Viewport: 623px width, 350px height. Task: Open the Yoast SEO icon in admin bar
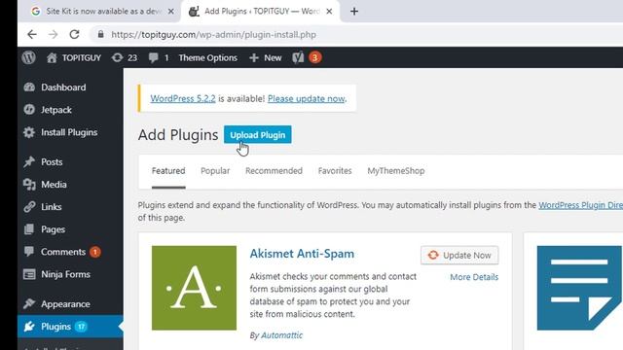pyautogui.click(x=298, y=58)
